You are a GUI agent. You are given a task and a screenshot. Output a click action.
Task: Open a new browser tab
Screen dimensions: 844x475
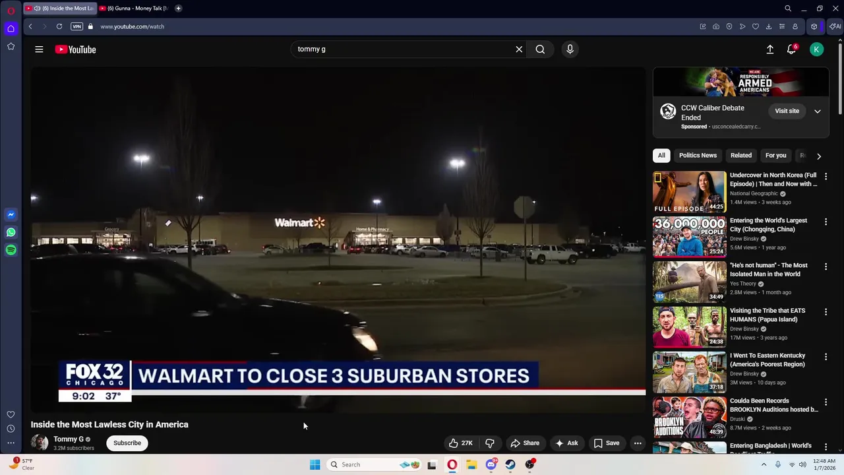tap(178, 9)
